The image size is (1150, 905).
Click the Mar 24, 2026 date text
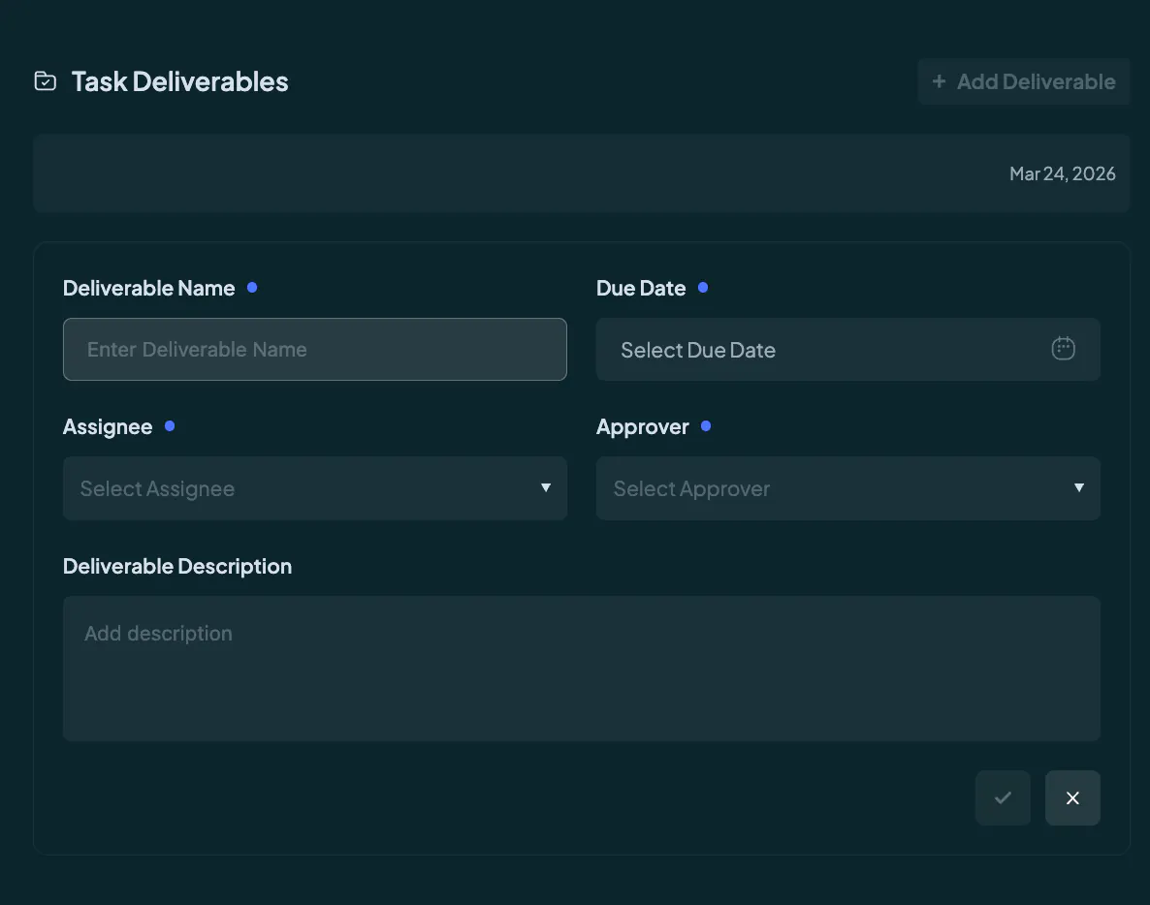coord(1062,173)
